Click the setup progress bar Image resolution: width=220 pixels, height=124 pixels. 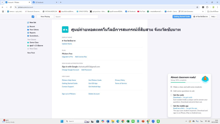(x=185, y=82)
